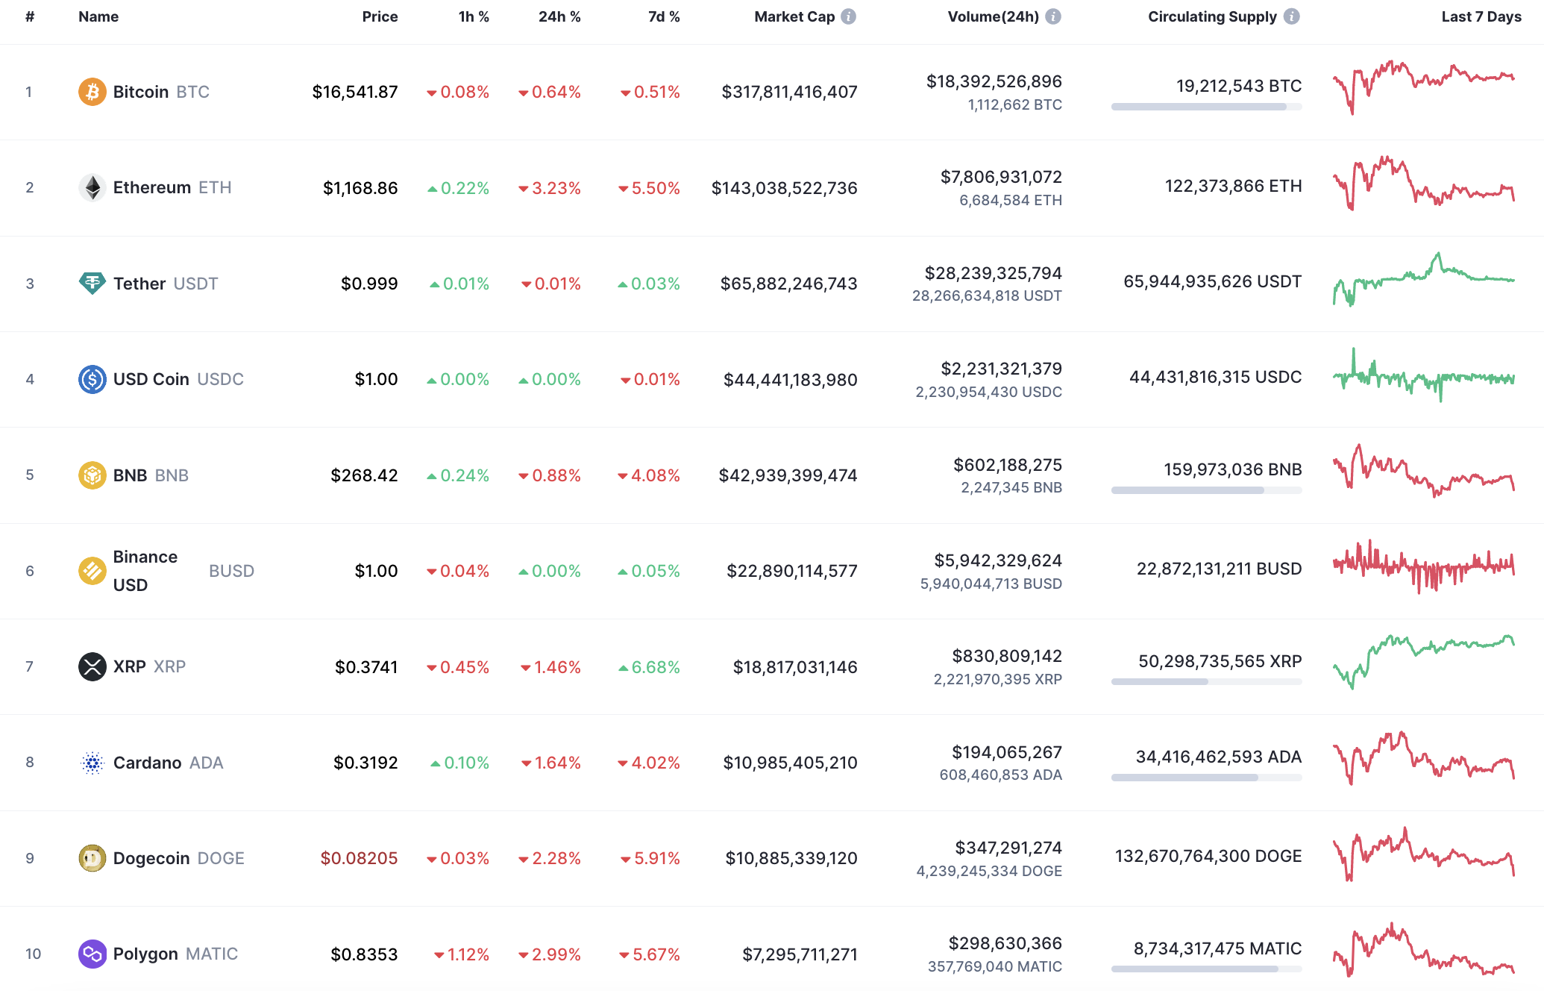Image resolution: width=1544 pixels, height=991 pixels.
Task: Click the USD Coin logo
Action: tap(92, 379)
